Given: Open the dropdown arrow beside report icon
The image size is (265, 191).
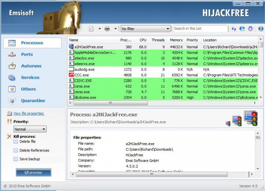Looking at the screenshot, I should click(x=100, y=29).
